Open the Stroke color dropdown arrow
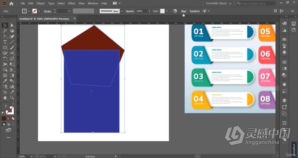Image resolution: width=298 pixels, height=158 pixels. (39, 11)
